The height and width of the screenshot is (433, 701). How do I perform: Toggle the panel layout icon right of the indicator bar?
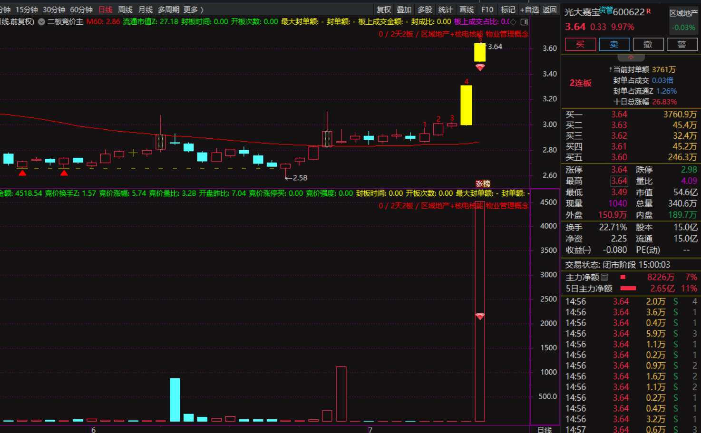click(x=524, y=22)
